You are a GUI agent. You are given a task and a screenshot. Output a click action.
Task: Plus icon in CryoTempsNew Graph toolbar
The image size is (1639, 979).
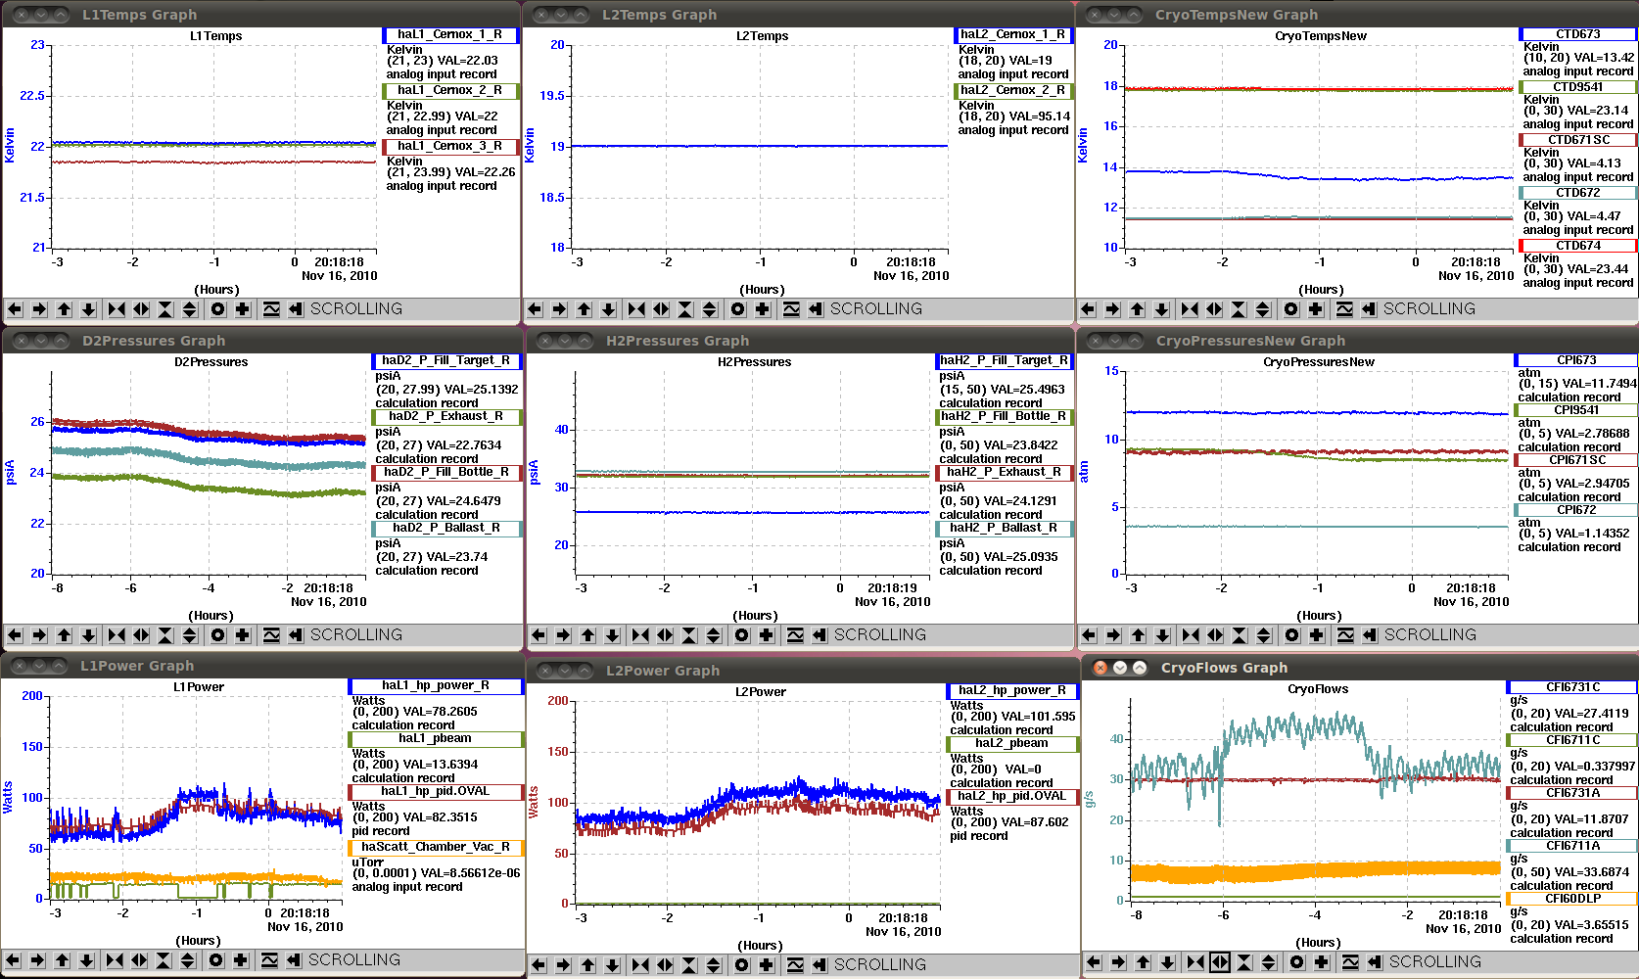click(1316, 309)
